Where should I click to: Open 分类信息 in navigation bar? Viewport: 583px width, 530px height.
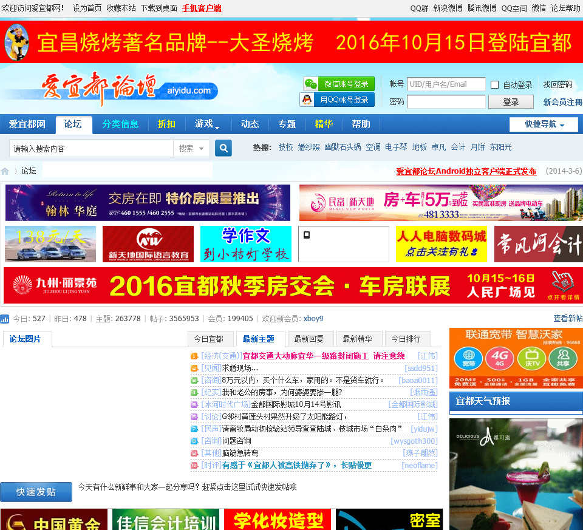click(120, 124)
